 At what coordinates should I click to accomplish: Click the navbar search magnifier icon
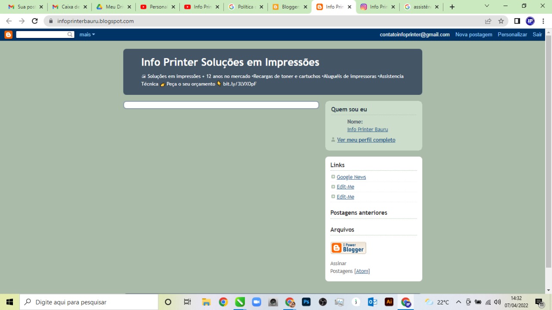(x=70, y=34)
